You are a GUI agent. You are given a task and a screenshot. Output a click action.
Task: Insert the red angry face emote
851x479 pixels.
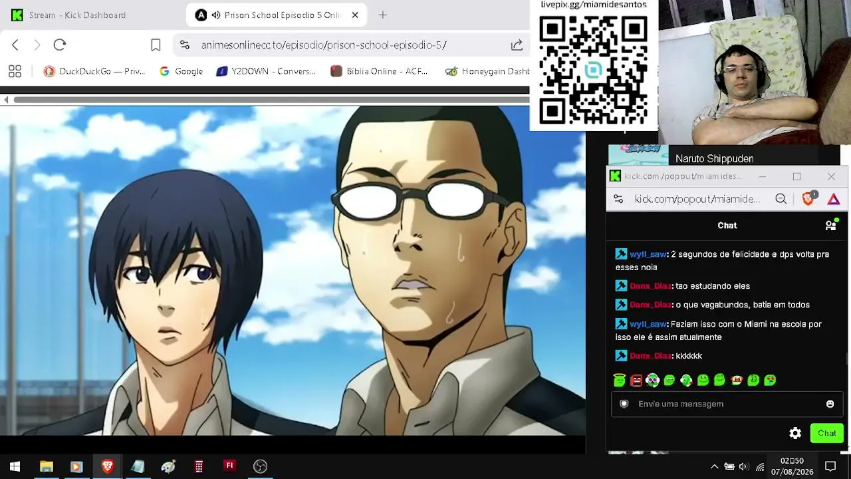[x=636, y=380]
